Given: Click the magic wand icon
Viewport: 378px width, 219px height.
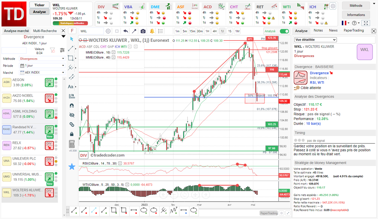Looking at the screenshot, I should (x=134, y=31).
